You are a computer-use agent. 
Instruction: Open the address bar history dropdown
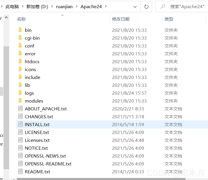135,7
